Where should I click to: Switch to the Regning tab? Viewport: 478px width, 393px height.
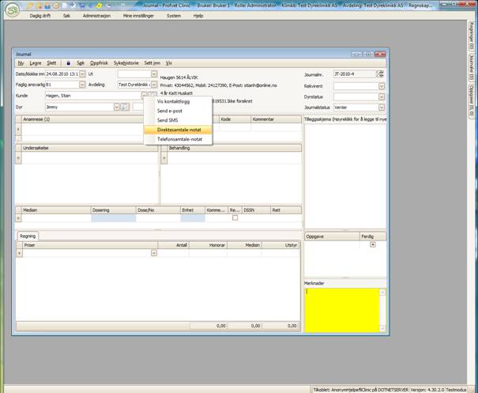tap(27, 236)
